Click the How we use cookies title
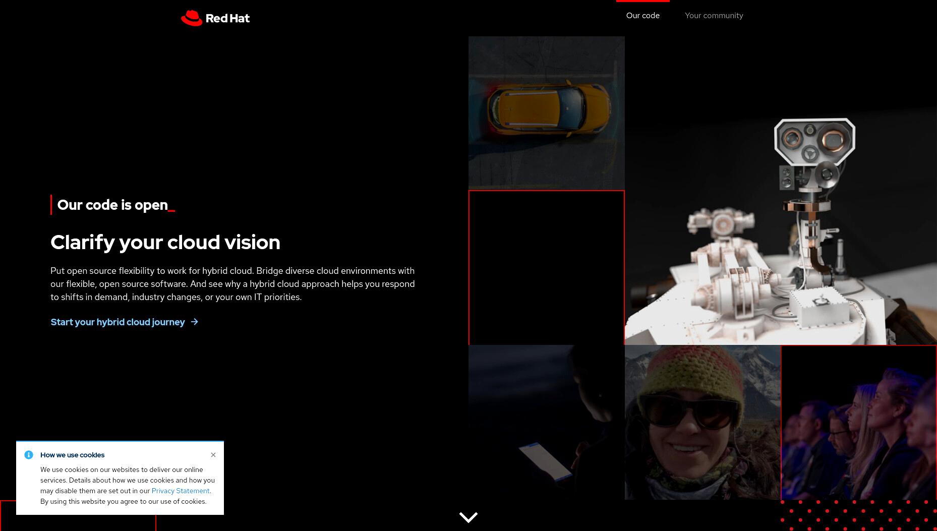This screenshot has width=937, height=531. pyautogui.click(x=73, y=455)
